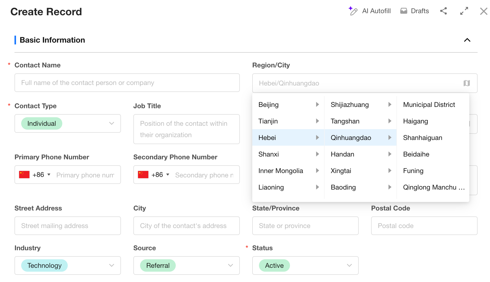Expand the form to fullscreen
Screen dimensions: 490x282
tap(464, 11)
